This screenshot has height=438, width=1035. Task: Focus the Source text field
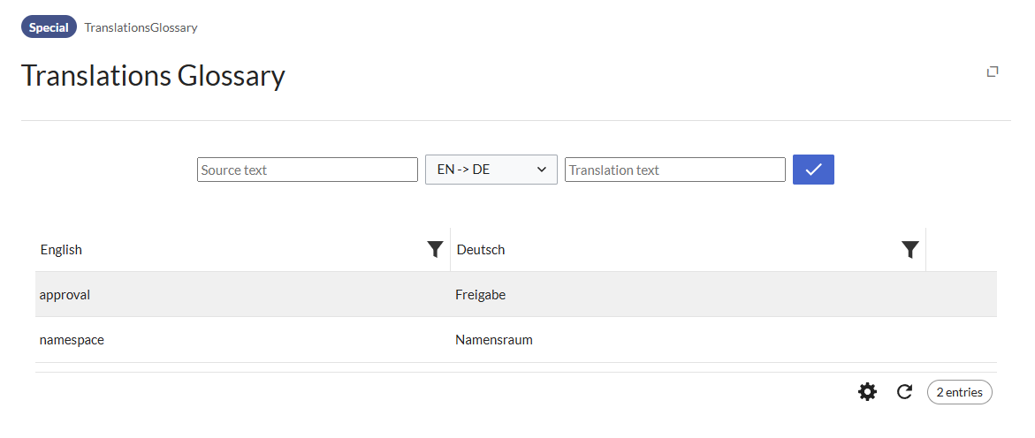point(308,170)
